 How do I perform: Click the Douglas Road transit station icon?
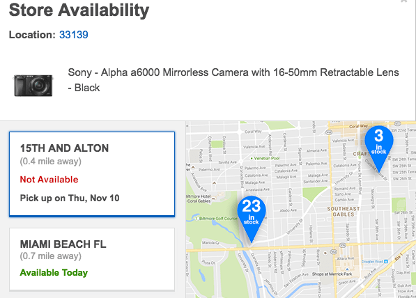[386, 261]
